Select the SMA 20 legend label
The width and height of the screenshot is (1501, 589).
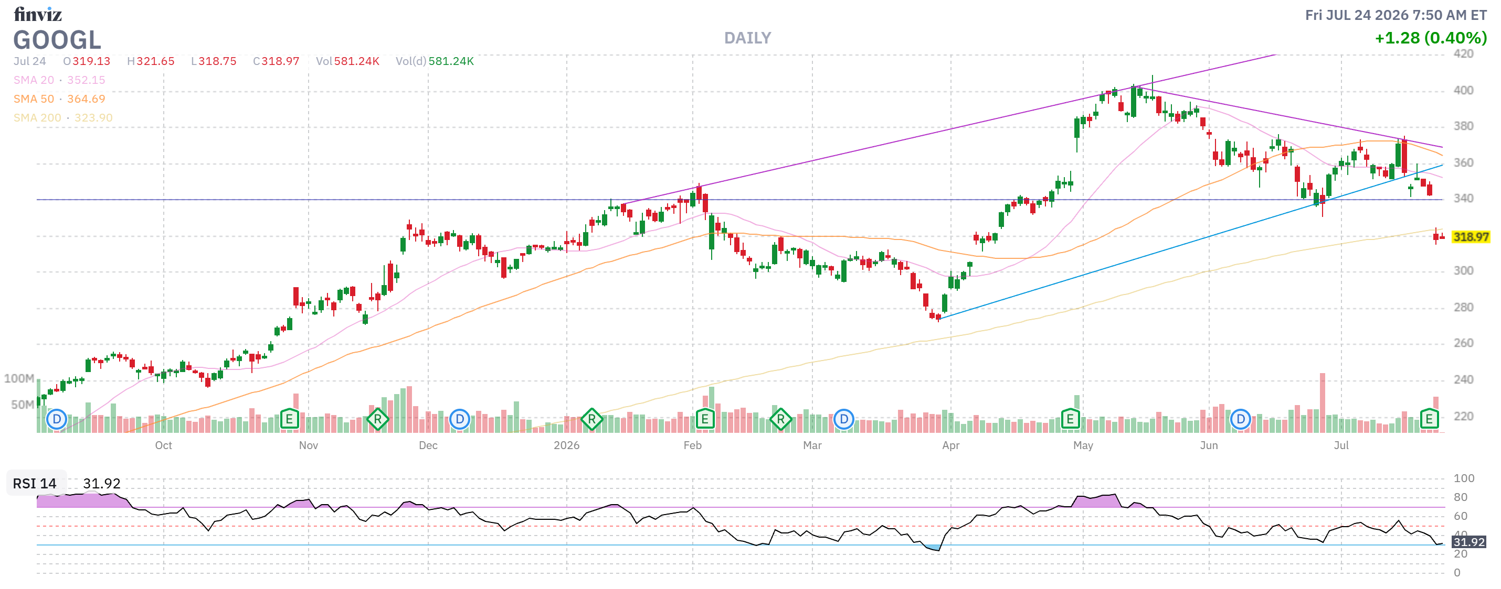34,80
